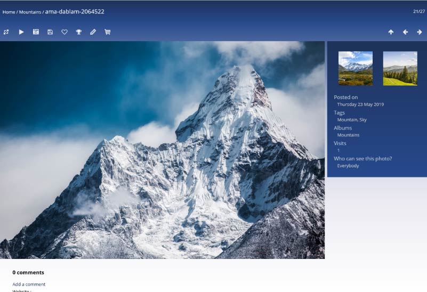Select the Mountain tag
The height and width of the screenshot is (292, 427).
pos(347,120)
